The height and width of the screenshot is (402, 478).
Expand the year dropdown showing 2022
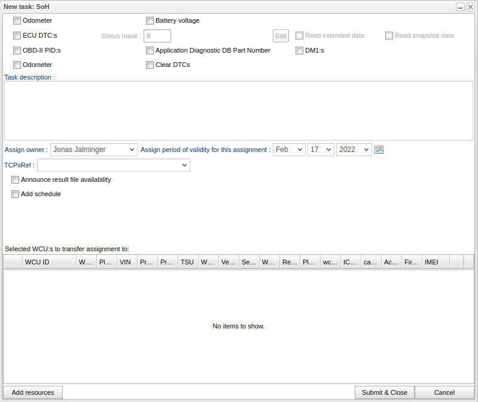354,150
